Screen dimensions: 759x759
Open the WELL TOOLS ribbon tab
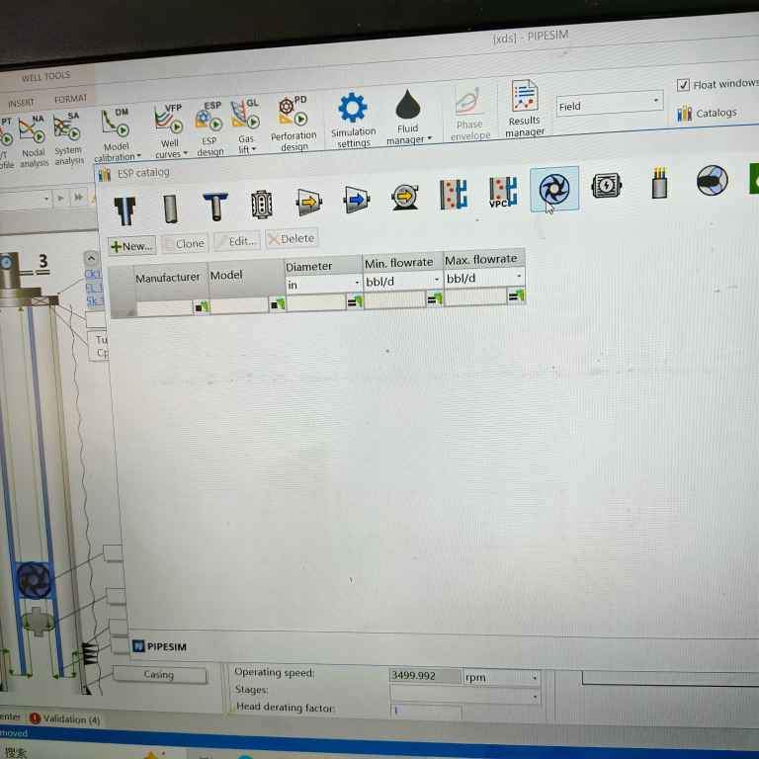[45, 76]
